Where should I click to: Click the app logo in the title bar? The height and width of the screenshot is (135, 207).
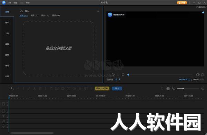coord(4,2)
